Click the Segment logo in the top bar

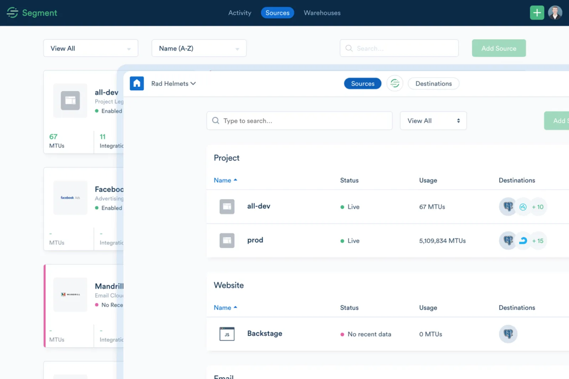[x=32, y=13]
